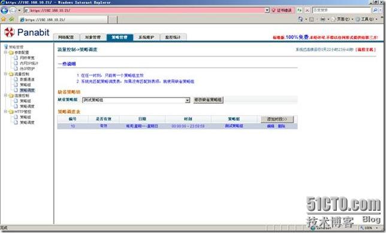Click the 一些说明 section heading
This screenshot has width=386, height=233.
coord(67,63)
